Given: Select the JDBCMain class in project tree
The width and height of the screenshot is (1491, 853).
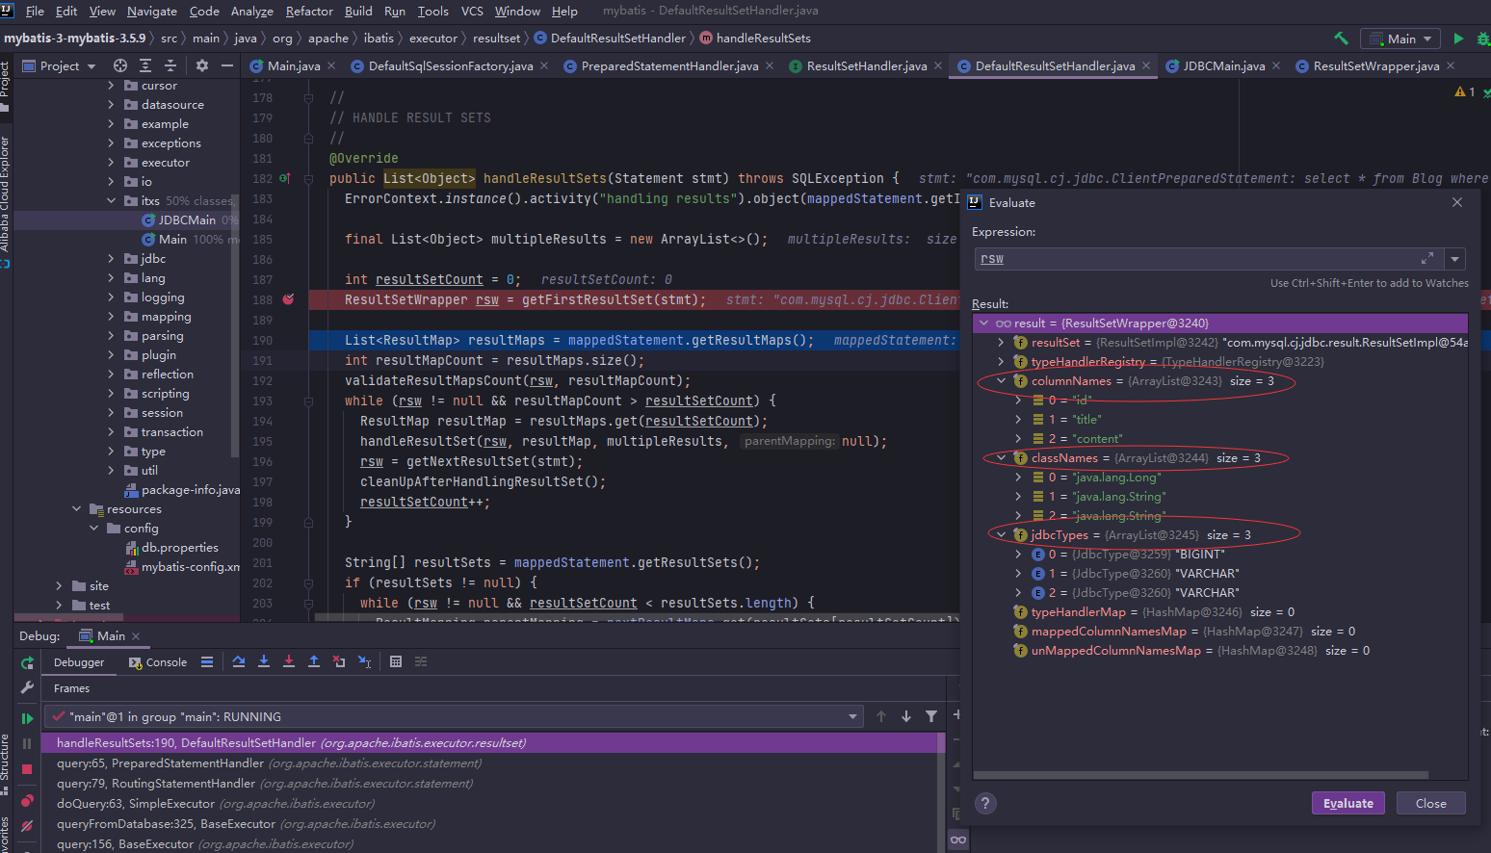Looking at the screenshot, I should coord(187,220).
